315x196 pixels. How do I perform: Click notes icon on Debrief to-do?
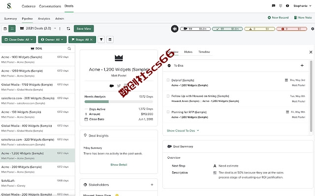tap(286, 80)
